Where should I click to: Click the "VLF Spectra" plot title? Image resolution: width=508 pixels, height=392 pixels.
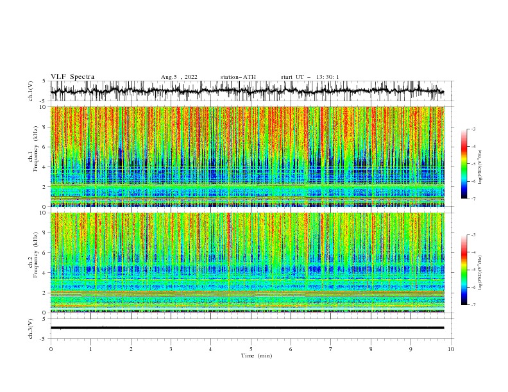click(x=72, y=77)
